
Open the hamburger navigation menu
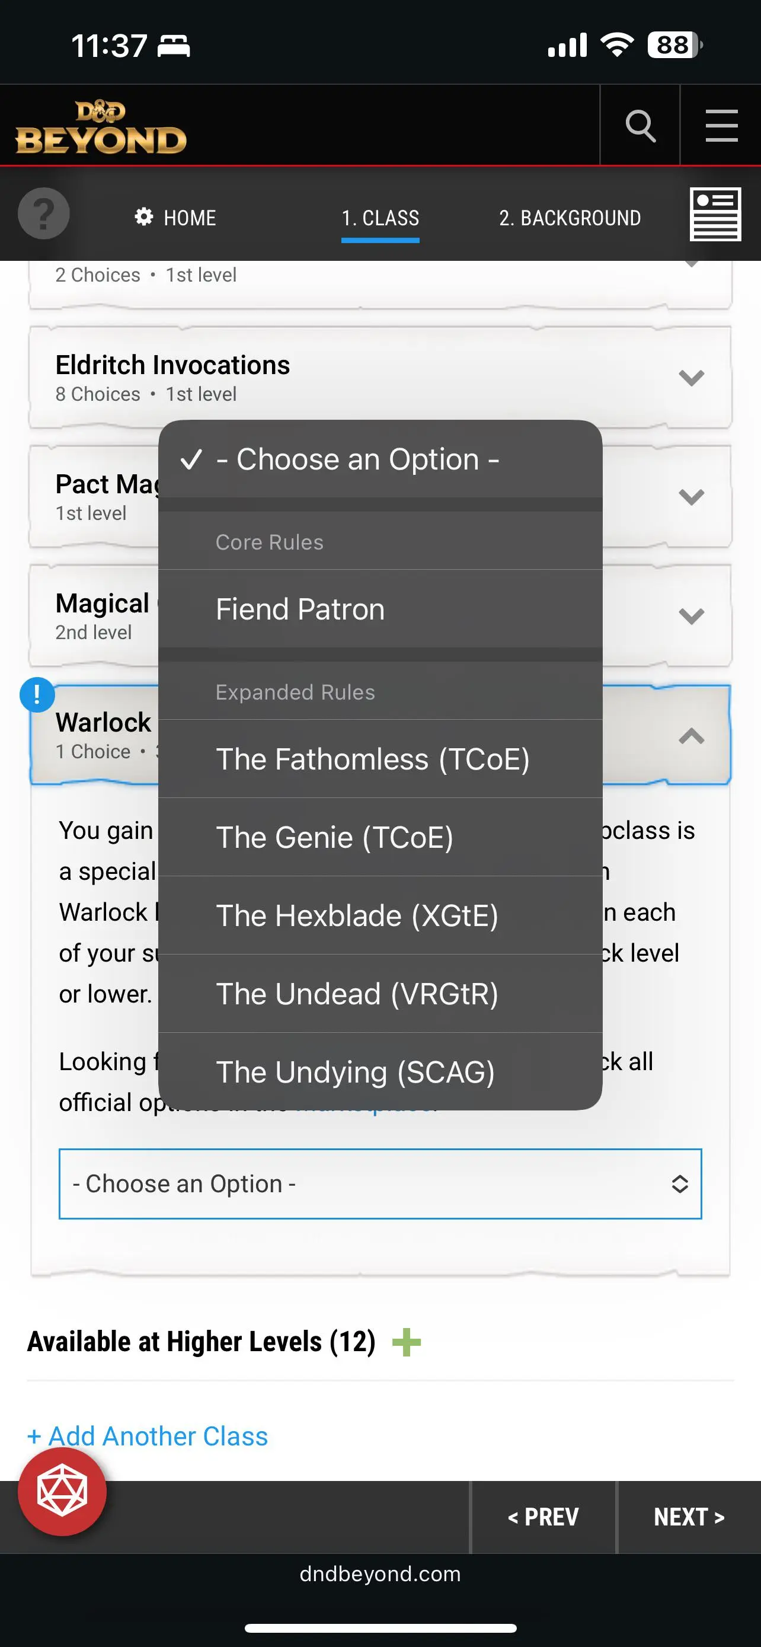(721, 125)
